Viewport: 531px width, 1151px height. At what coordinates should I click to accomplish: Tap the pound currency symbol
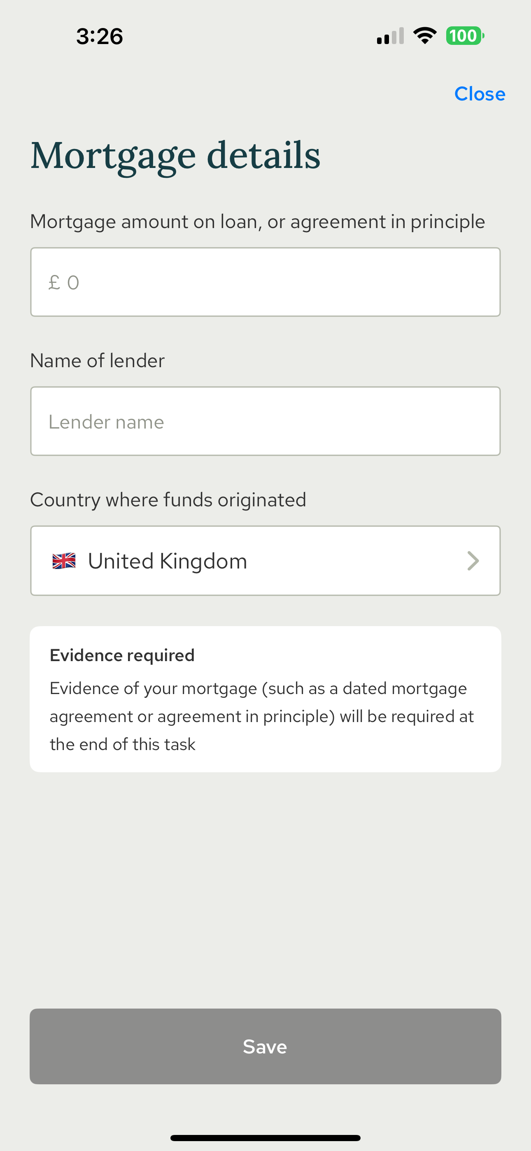[54, 282]
